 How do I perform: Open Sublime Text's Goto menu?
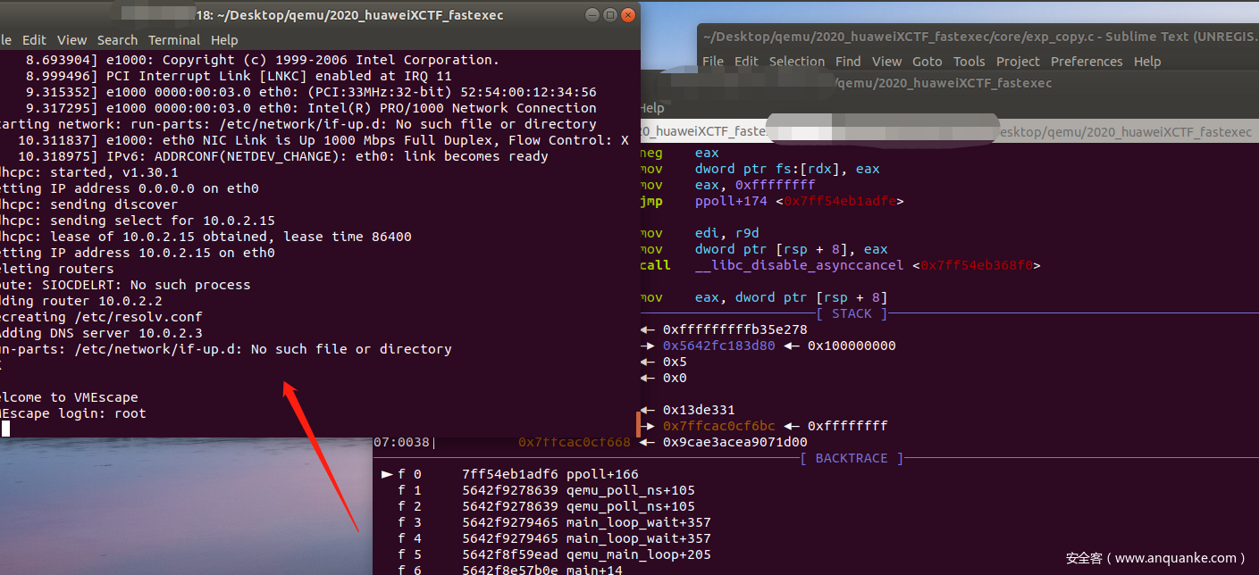927,62
